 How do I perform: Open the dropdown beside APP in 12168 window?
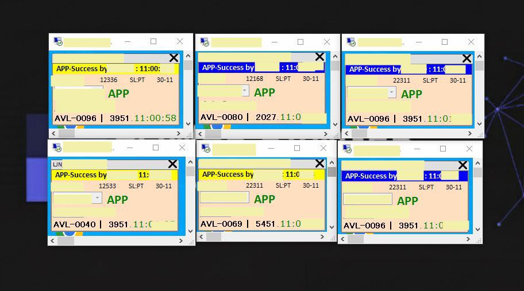[x=245, y=91]
